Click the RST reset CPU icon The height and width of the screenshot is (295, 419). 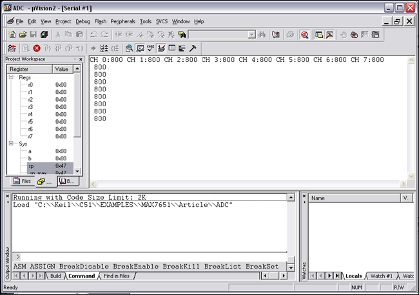pos(12,48)
